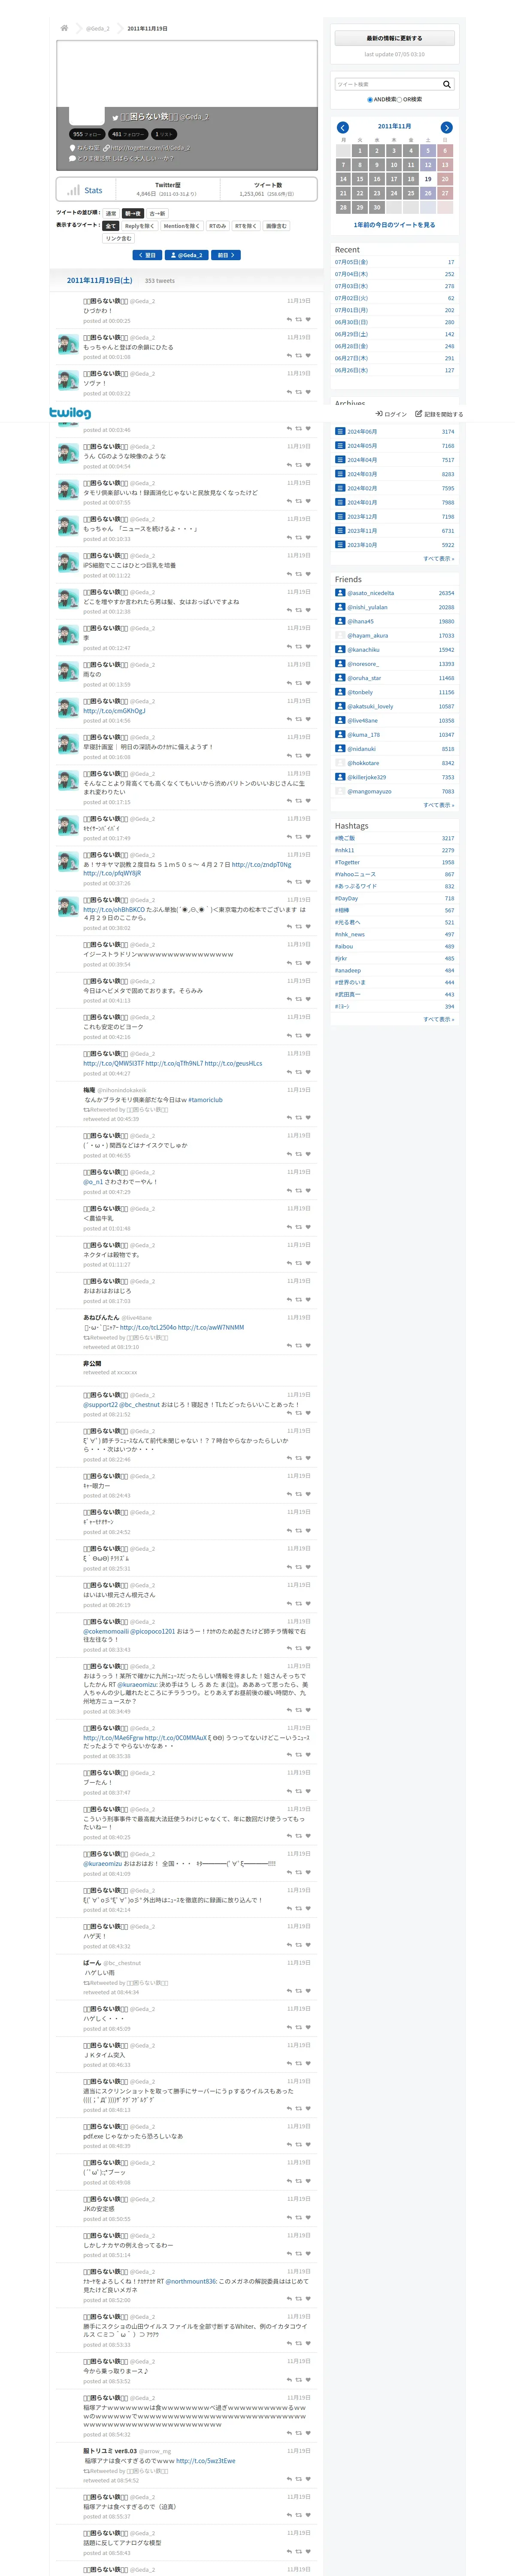Open Recent entry 07月05日(金)
Image resolution: width=515 pixels, height=2576 pixels.
(x=351, y=262)
